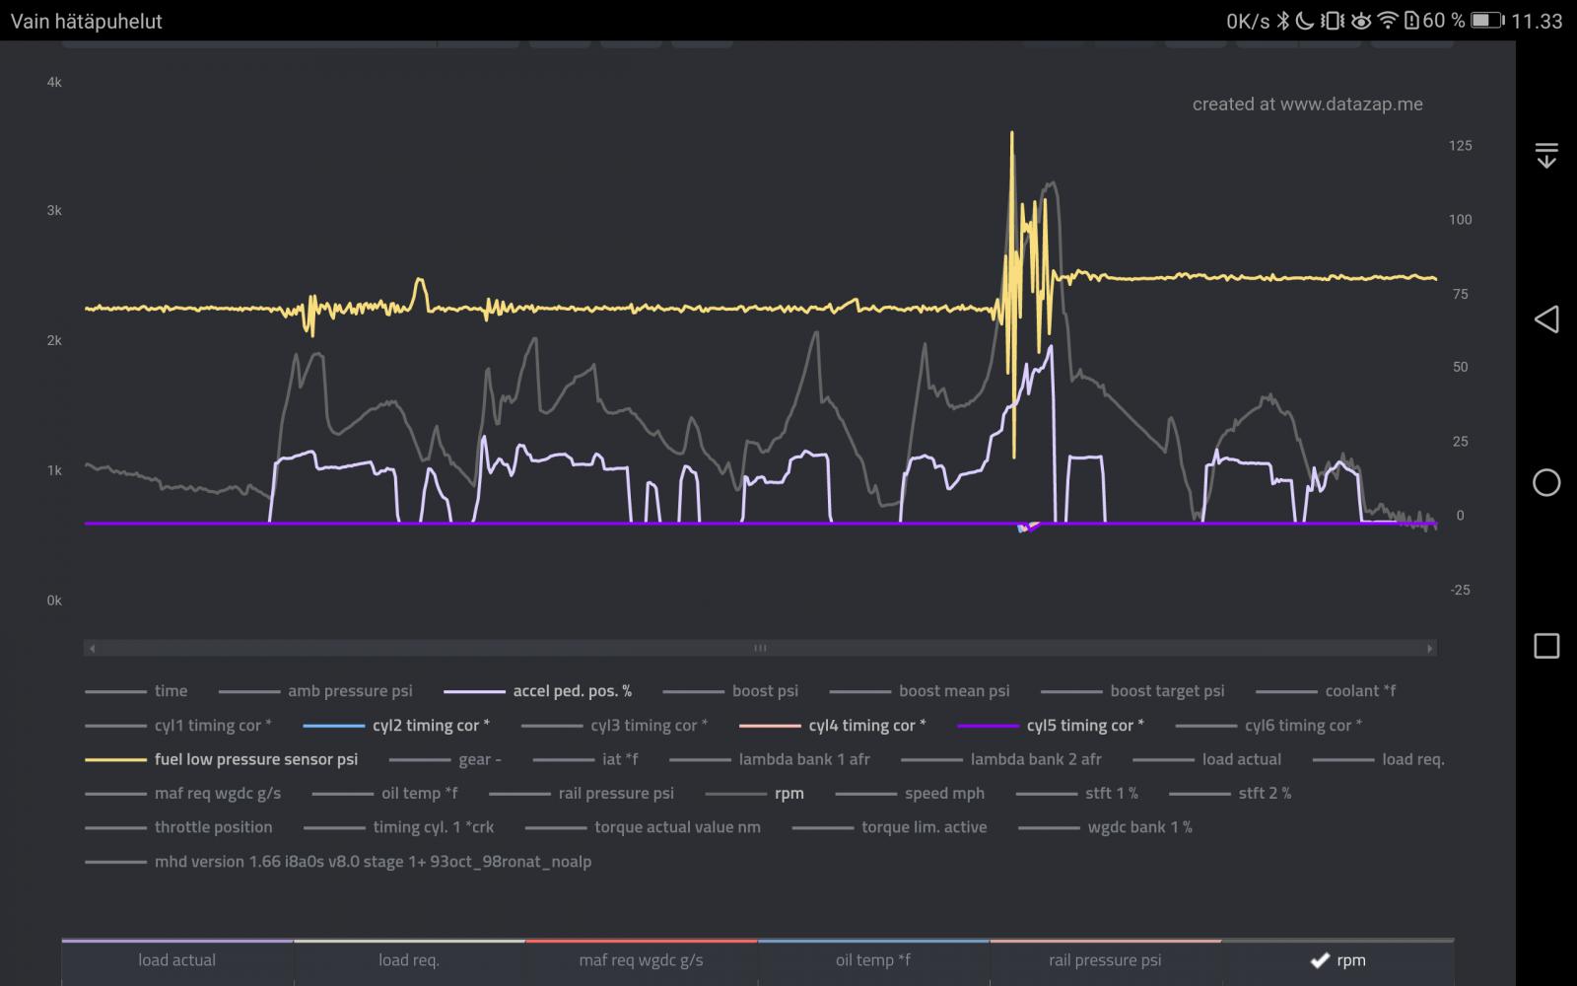This screenshot has height=986, width=1577.
Task: Click the chart horizontal scrollbar handle
Action: click(x=760, y=649)
